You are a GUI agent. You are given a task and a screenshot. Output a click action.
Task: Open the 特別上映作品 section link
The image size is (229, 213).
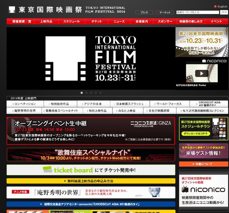click(98, 111)
